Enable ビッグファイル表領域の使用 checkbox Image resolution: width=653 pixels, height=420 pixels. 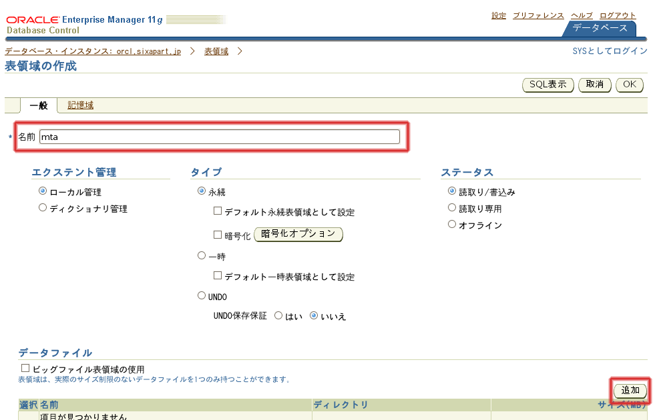25,368
